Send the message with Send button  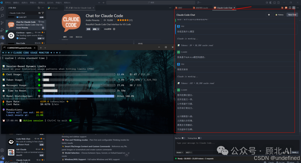pos(295,152)
